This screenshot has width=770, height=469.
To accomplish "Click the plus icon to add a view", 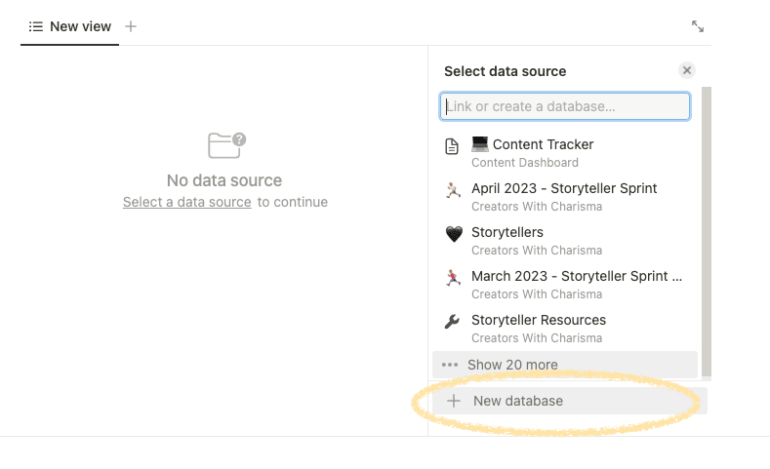I will [131, 26].
